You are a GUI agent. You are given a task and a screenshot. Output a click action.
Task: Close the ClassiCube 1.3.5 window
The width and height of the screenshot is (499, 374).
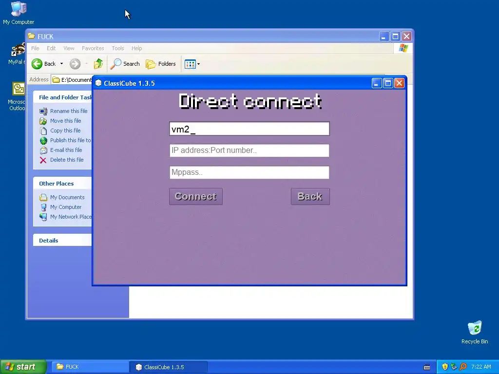pos(400,83)
